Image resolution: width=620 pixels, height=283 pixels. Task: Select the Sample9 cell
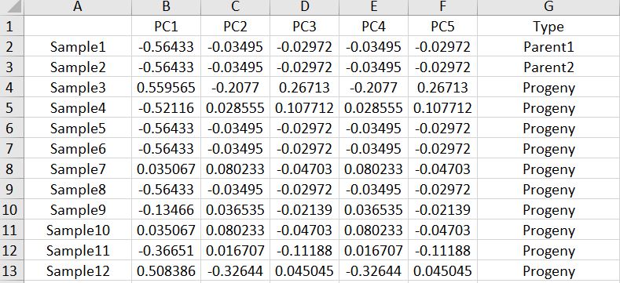tap(78, 210)
